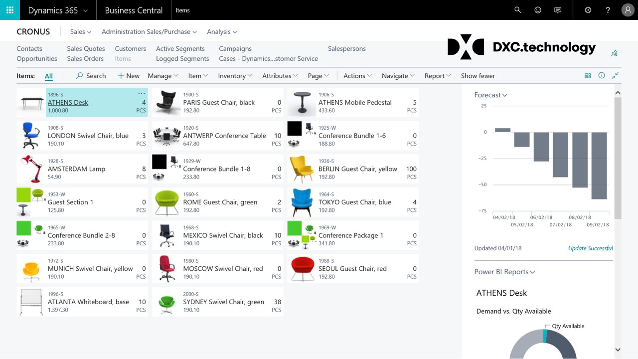Select the TOKYO Guest Chair, blue image
The width and height of the screenshot is (638, 359).
tap(302, 202)
